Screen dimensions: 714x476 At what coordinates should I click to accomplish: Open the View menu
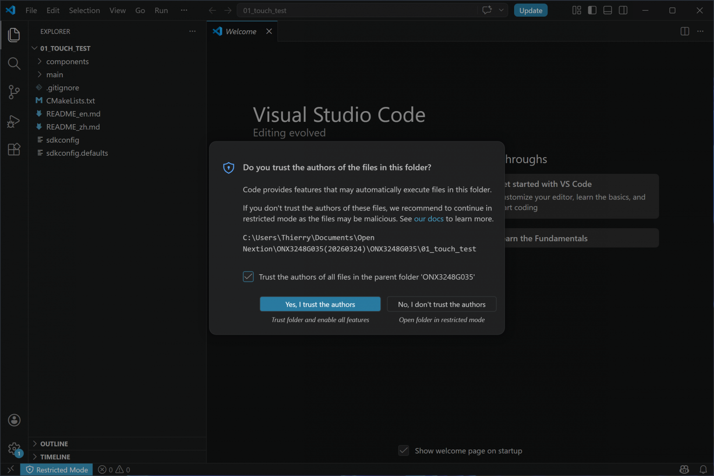coord(117,10)
